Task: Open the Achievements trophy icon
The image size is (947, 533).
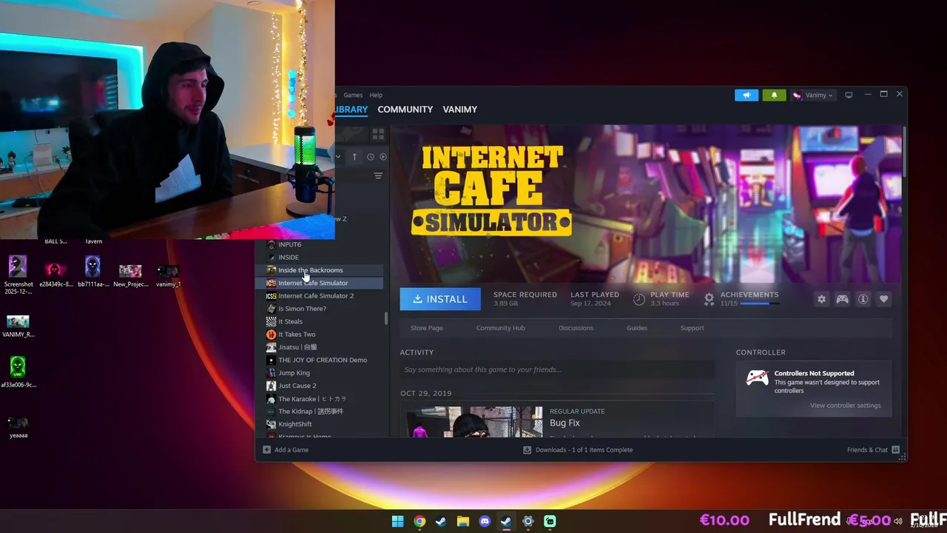Action: [x=709, y=299]
